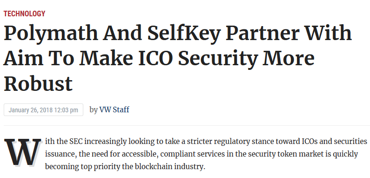Click the article headline title
370x178 pixels.
point(178,58)
